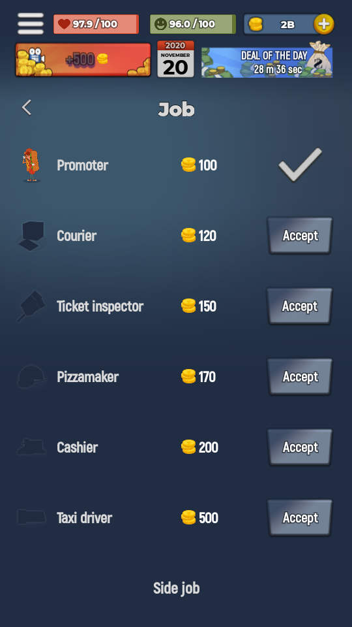
Task: Tap the Promoter selected checkmark
Action: click(300, 165)
